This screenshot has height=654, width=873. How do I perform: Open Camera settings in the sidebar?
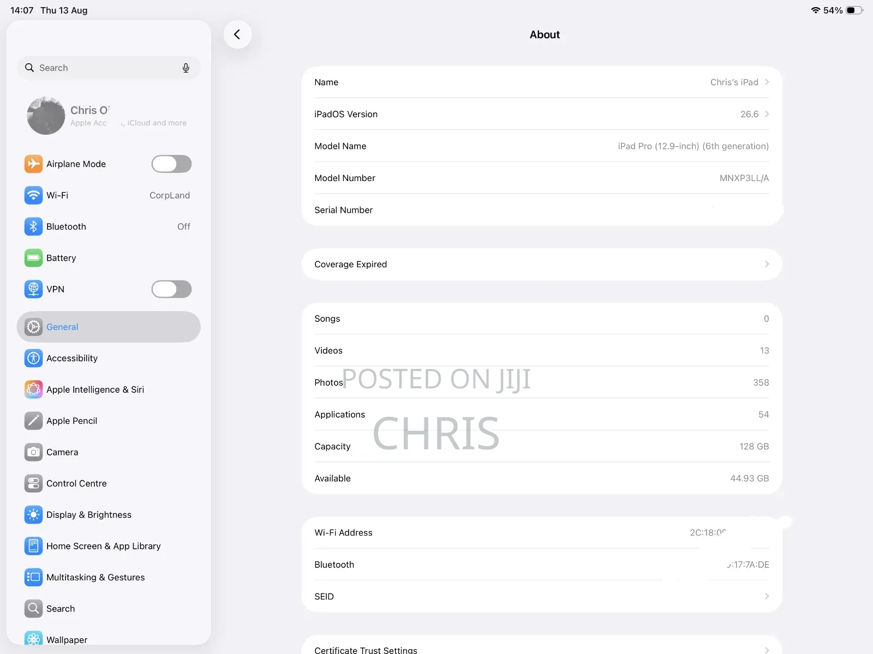pos(109,452)
